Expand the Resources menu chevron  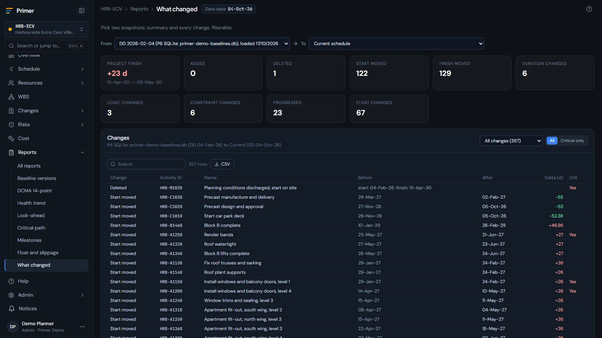pyautogui.click(x=82, y=83)
